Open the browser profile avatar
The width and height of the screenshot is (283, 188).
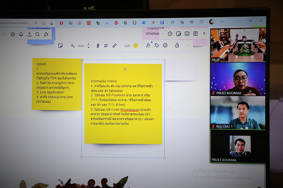212,22
